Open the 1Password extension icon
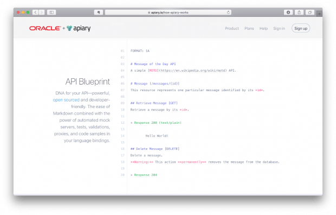The height and width of the screenshot is (215, 336). click(x=288, y=12)
